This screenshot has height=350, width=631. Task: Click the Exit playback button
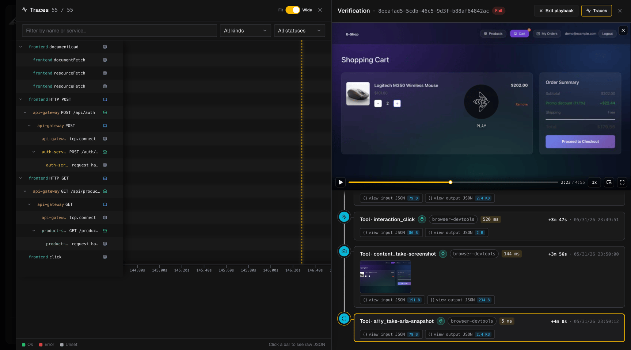pyautogui.click(x=556, y=11)
